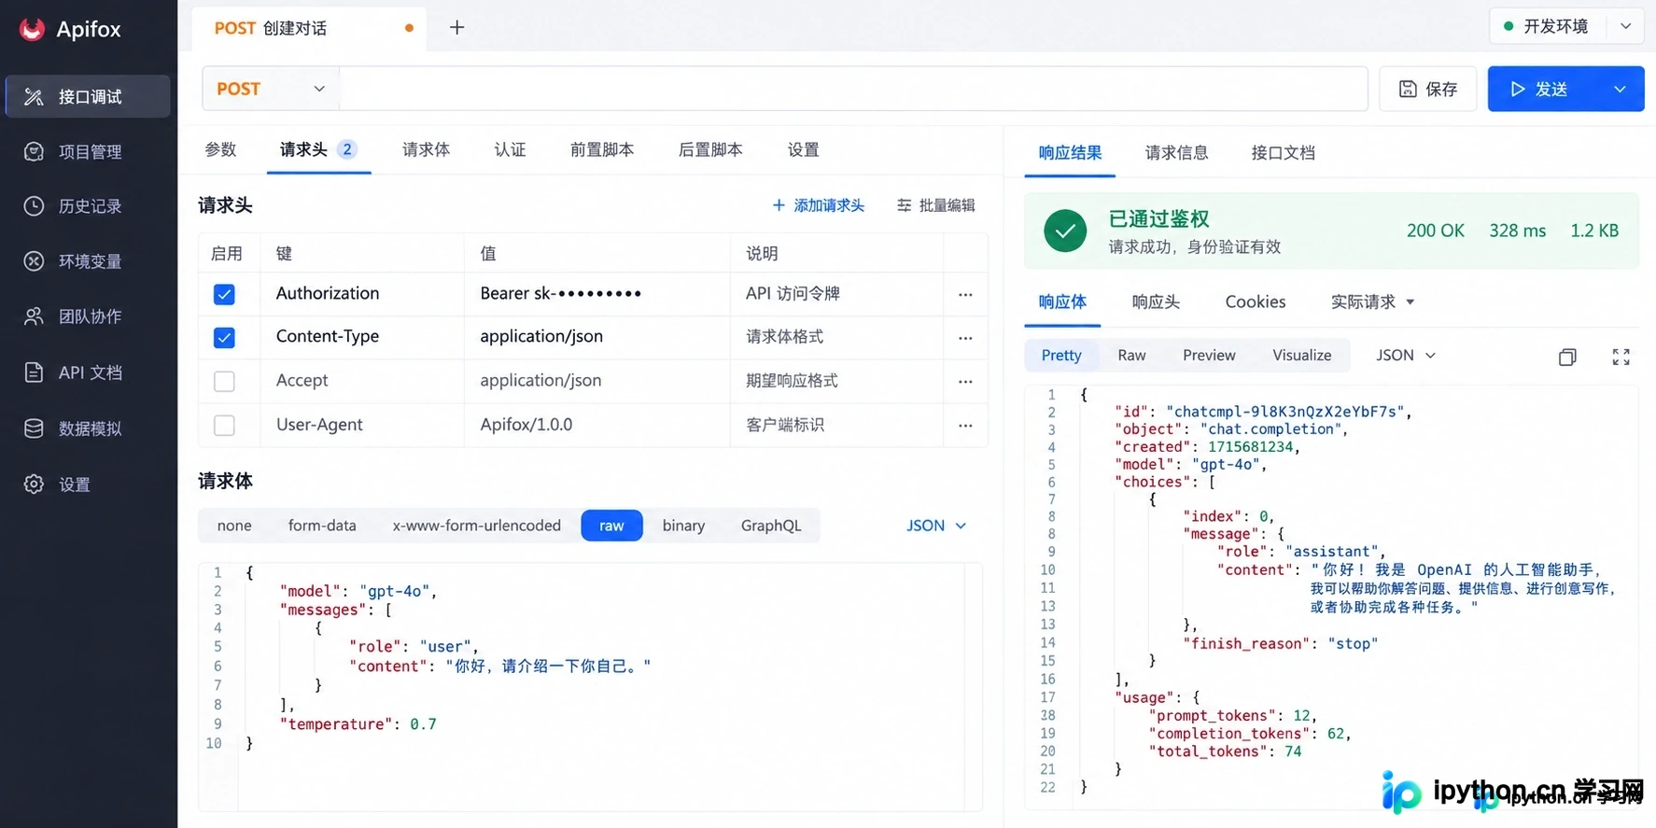Open the 接口调试 sidebar section
The width and height of the screenshot is (1656, 828).
[x=89, y=96]
